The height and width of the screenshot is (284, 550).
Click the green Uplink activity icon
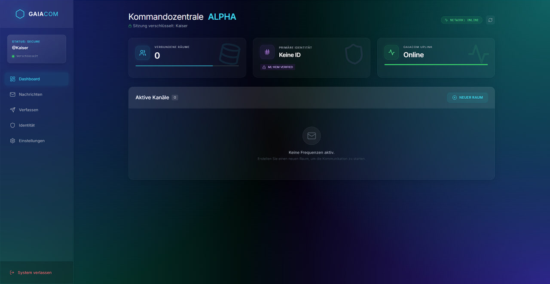391,52
